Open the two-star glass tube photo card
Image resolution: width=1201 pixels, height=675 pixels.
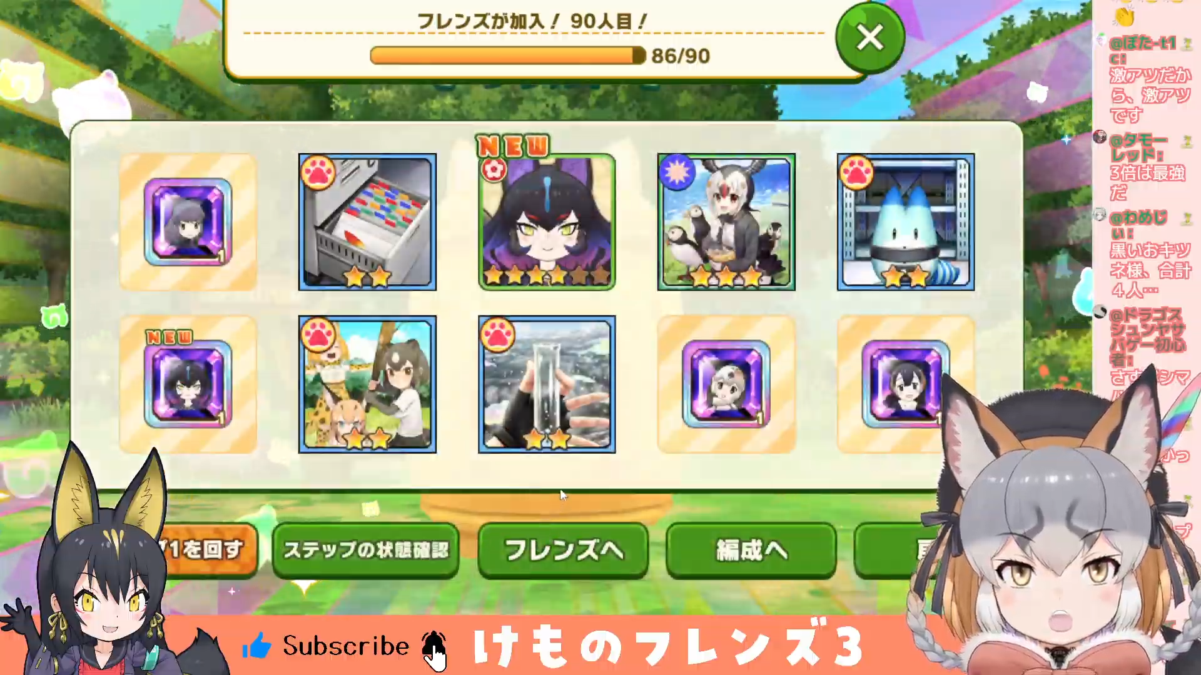coord(547,384)
